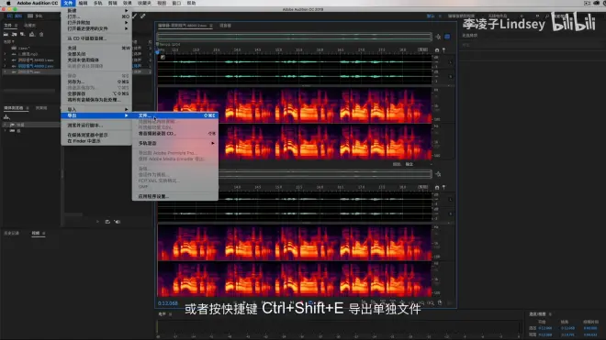This screenshot has width=606, height=340.
Task: Choose 全部保存 from the File menu
Action: 96,93
